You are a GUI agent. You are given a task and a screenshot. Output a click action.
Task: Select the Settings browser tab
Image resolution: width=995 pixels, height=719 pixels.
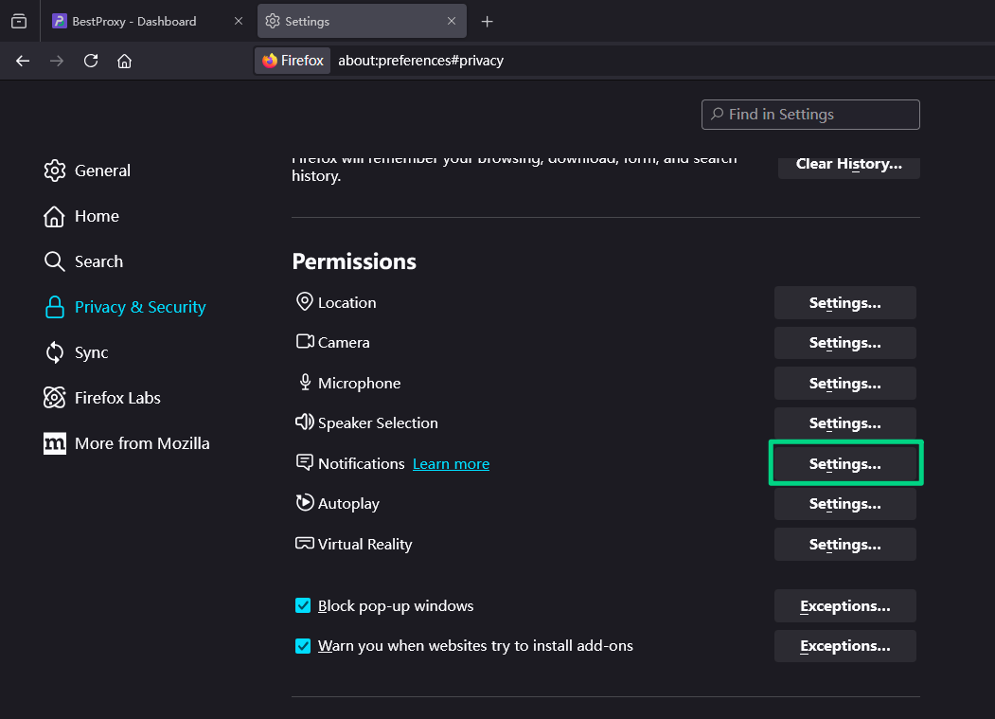362,21
